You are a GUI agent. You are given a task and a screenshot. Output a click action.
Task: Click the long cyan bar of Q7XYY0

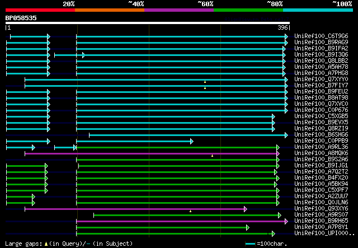[x=155, y=79]
